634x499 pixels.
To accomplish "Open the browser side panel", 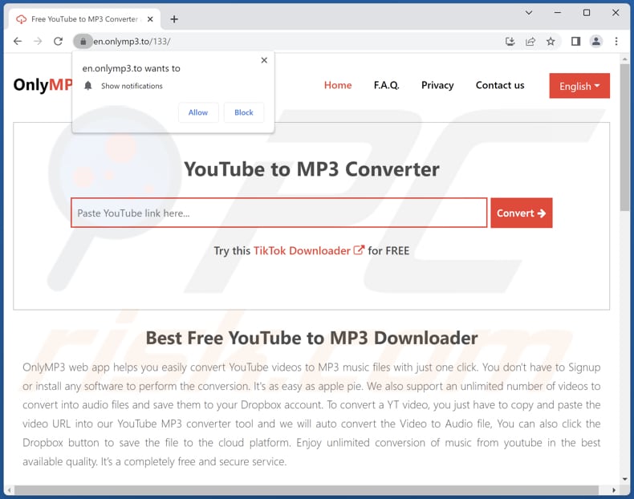I will pos(575,41).
